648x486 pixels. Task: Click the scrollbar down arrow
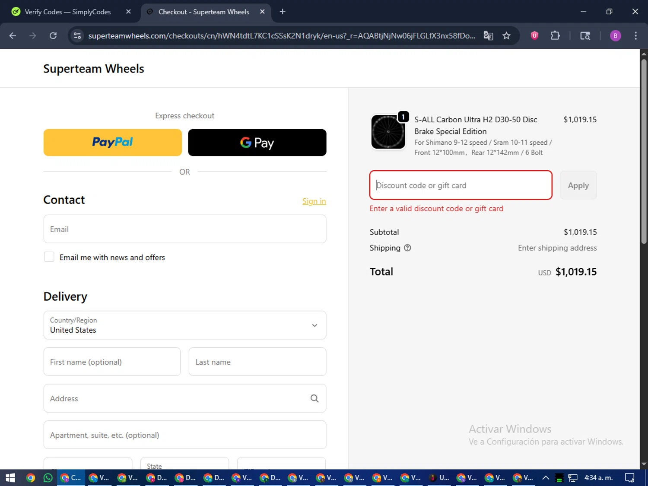pyautogui.click(x=644, y=464)
